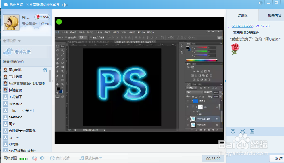
Task: Pick a color from spectrum ramp
Action: [202, 60]
